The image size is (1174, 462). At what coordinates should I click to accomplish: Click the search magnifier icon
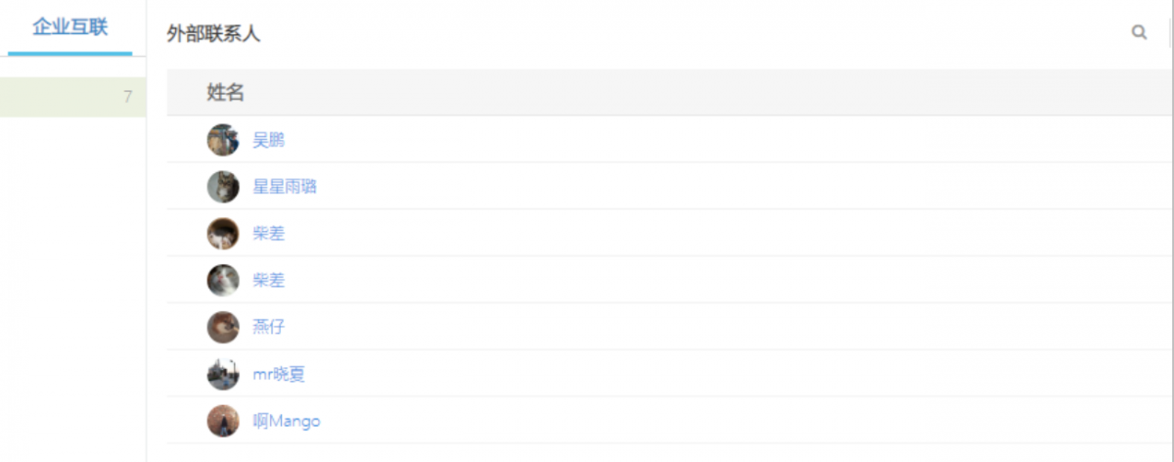1139,32
